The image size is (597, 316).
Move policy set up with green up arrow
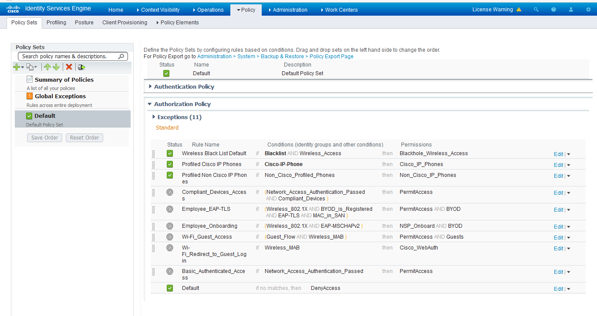click(x=47, y=67)
